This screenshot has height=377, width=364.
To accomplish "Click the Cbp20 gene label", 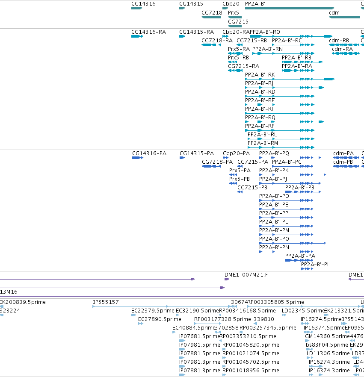I will [x=231, y=4].
